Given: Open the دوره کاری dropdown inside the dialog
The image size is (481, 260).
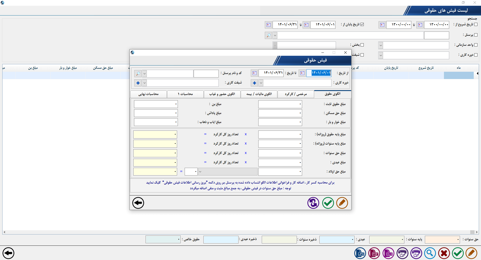Looking at the screenshot, I should point(261,83).
